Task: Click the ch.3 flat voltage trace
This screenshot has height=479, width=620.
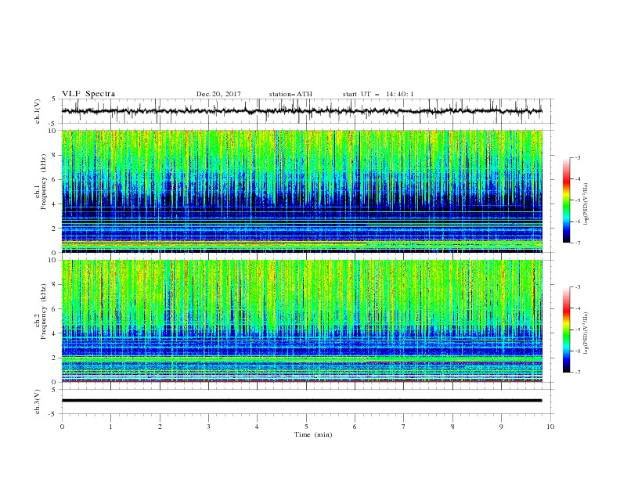Action: tap(301, 401)
